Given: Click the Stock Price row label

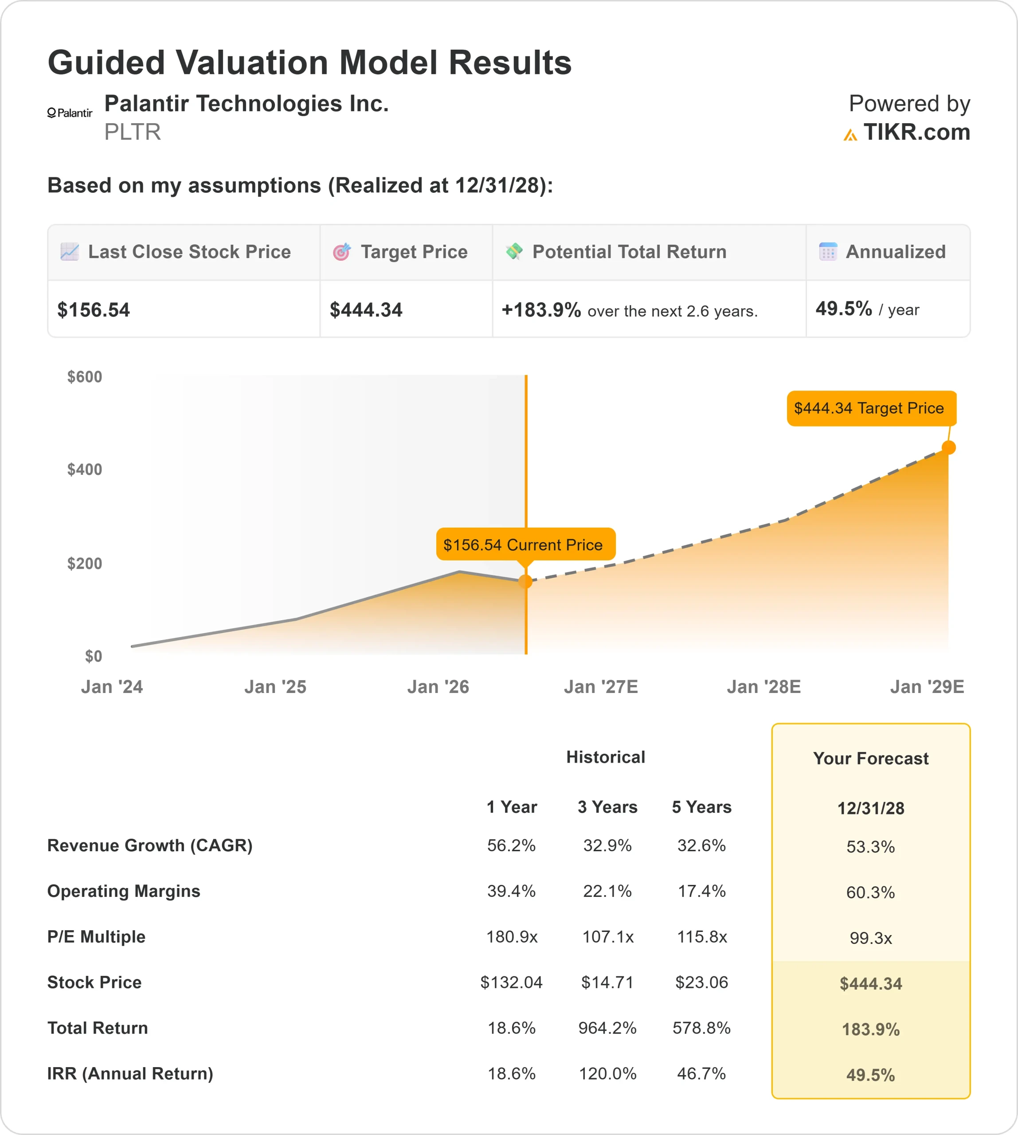Looking at the screenshot, I should (94, 982).
